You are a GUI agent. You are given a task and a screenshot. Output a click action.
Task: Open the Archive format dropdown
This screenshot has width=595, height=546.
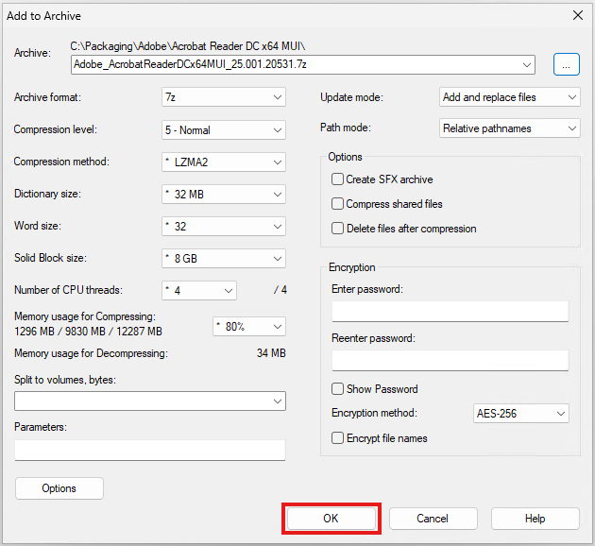[223, 97]
